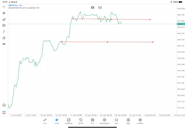Open the drawing objects shapes tool
Image resolution: width=185 pixels, height=129 pixels.
coord(4,38)
